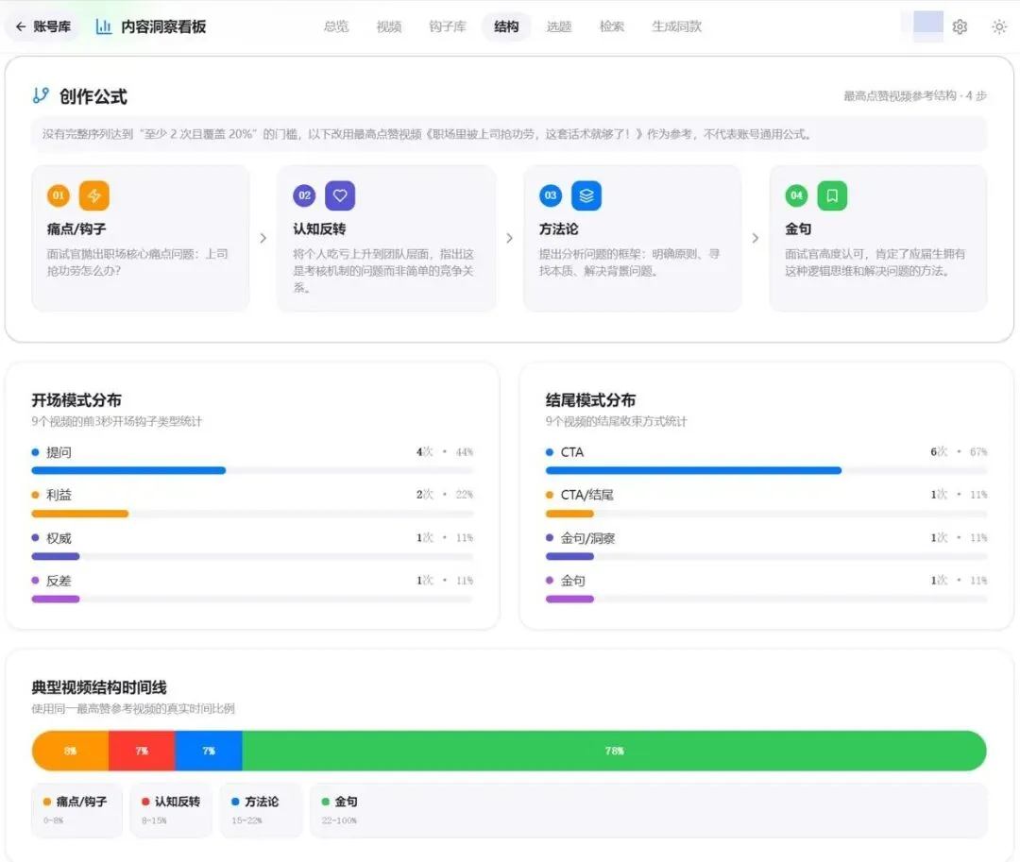The height and width of the screenshot is (862, 1020).
Task: Click the blue CTA progress bar
Action: [x=693, y=470]
